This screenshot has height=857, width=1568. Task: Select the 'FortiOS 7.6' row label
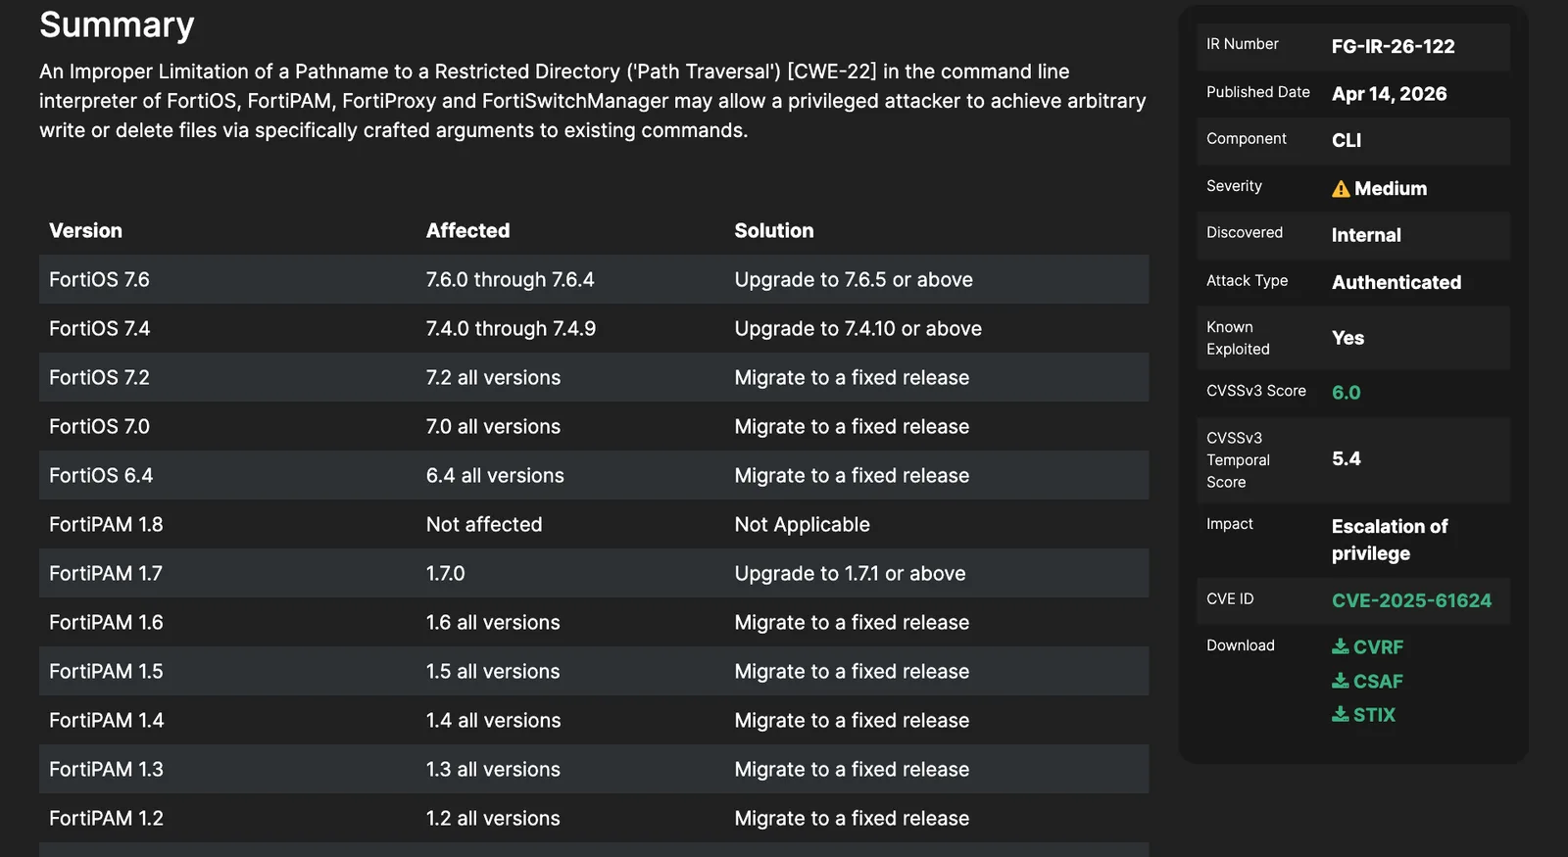99,280
